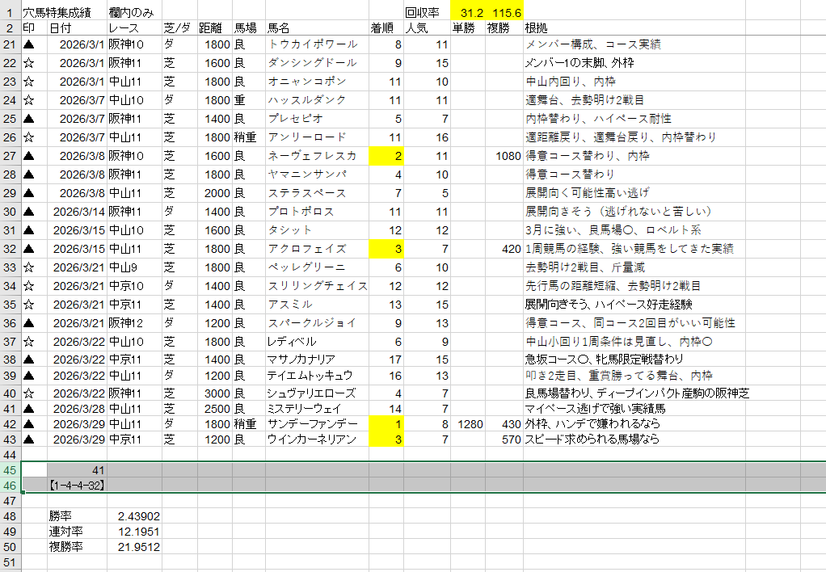This screenshot has width=826, height=572.
Task: Click the horse name トウカイポワール cell
Action: (316, 44)
